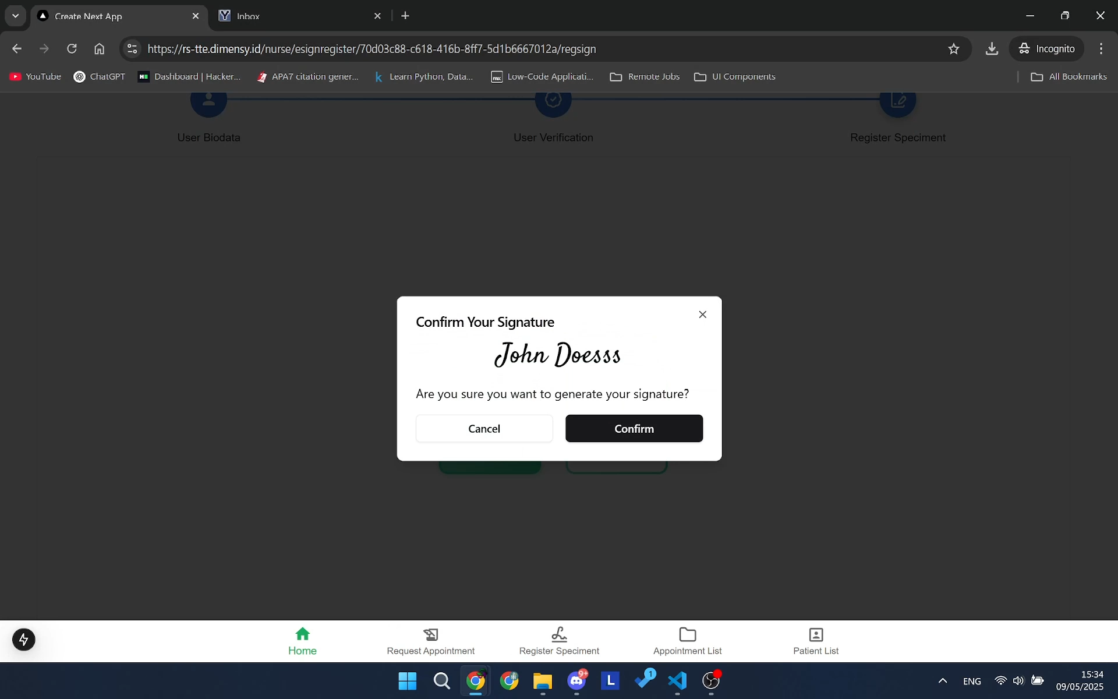The height and width of the screenshot is (699, 1118).
Task: Cancel the signature confirmation
Action: [x=484, y=428]
